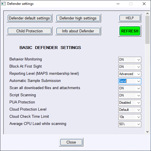Open the Behavior Monitoring dropdown

tap(130, 60)
